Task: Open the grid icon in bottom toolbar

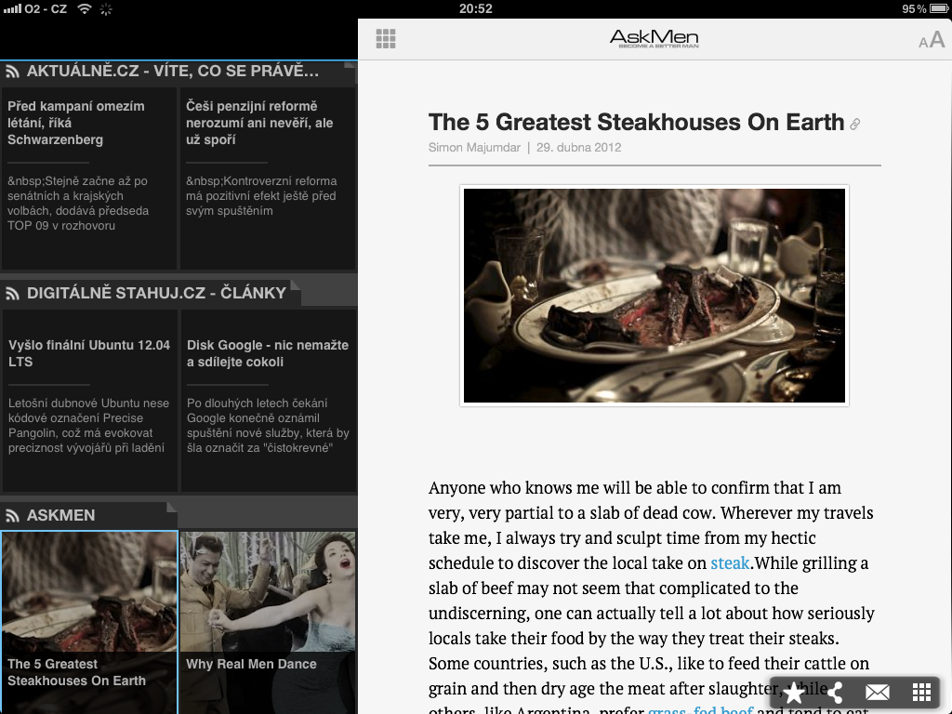Action: [x=921, y=692]
